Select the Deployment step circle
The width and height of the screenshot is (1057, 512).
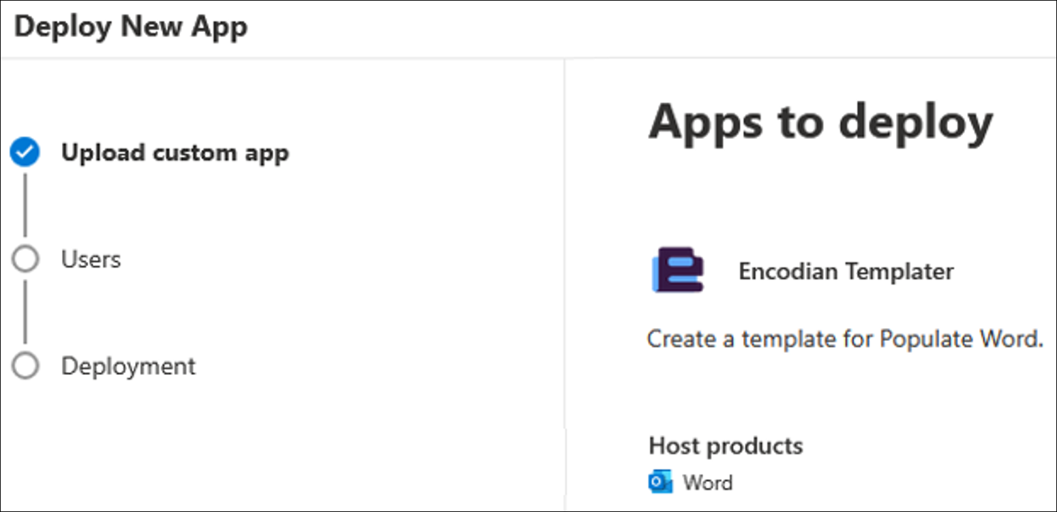25,366
